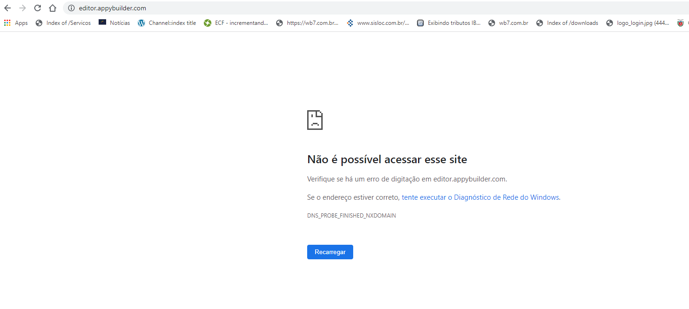Click the sad page error icon
689x309 pixels.
315,120
